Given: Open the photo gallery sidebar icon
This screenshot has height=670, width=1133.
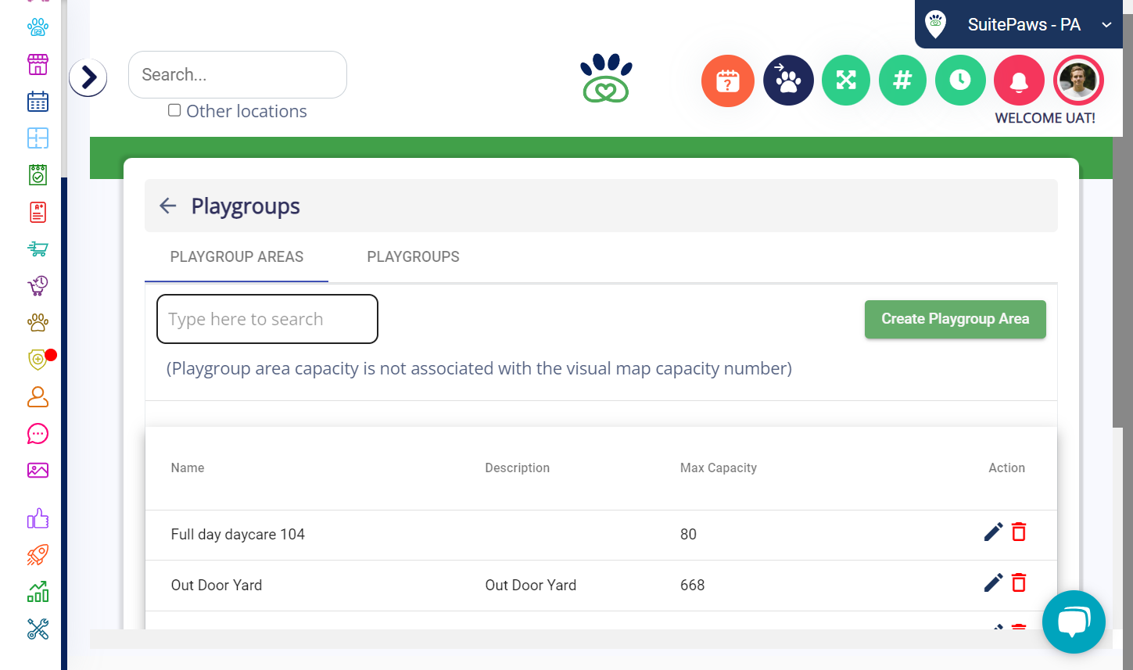Looking at the screenshot, I should (x=38, y=470).
